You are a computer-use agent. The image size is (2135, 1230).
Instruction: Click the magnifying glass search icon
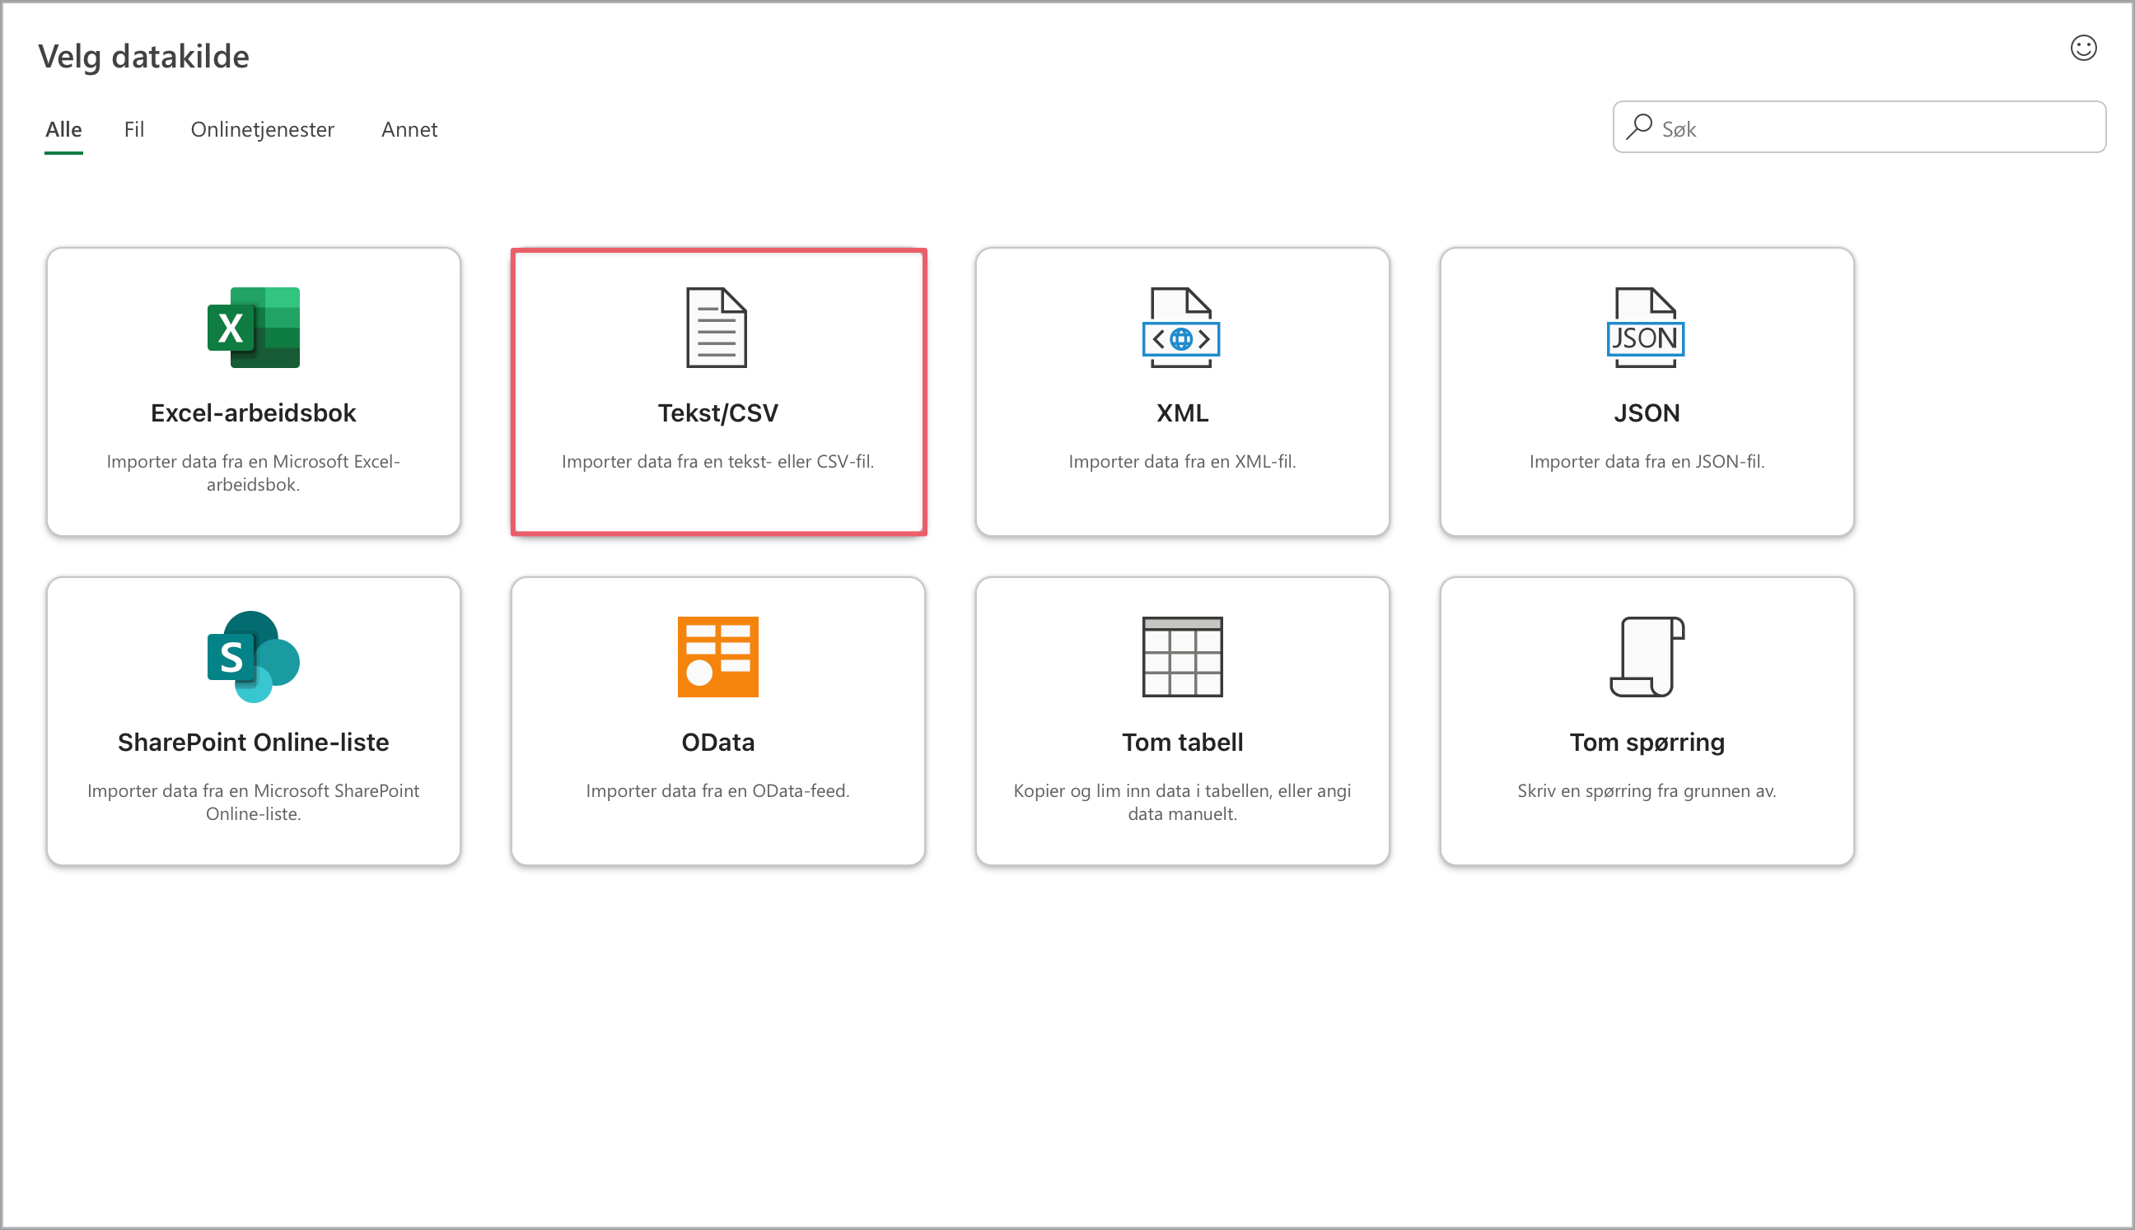[1639, 128]
